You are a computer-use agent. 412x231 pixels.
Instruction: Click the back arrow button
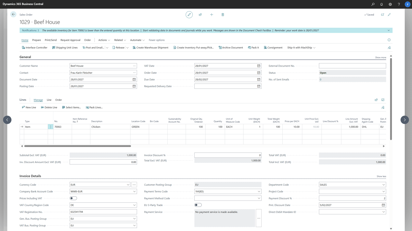pyautogui.click(x=13, y=14)
